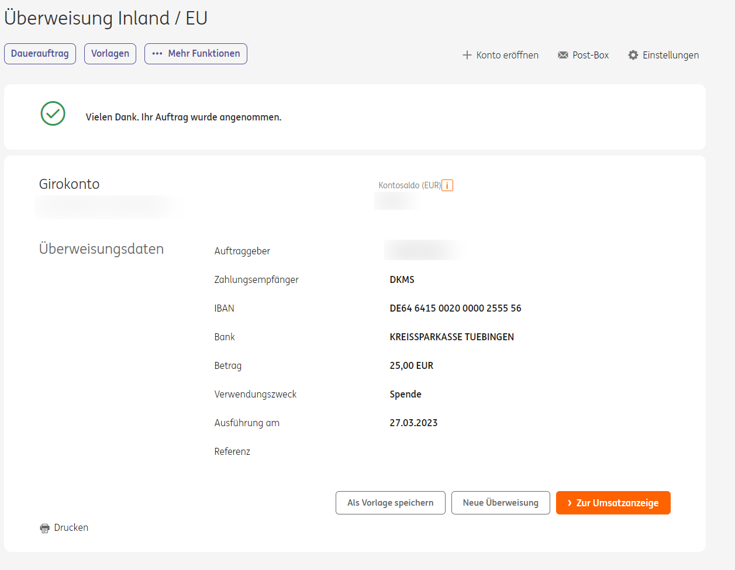Open the Dauerauftrag section

[x=40, y=54]
